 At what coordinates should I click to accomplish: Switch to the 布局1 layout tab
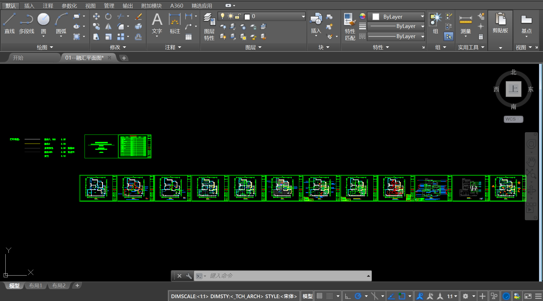click(x=35, y=285)
